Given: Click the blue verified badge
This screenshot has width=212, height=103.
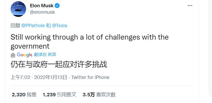Looking at the screenshot, I should click(x=57, y=6).
